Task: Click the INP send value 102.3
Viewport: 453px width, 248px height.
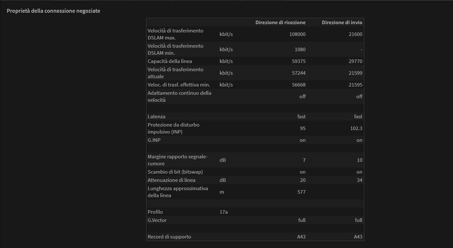Action: tap(356, 128)
